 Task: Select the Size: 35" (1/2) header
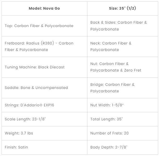click(x=123, y=9)
